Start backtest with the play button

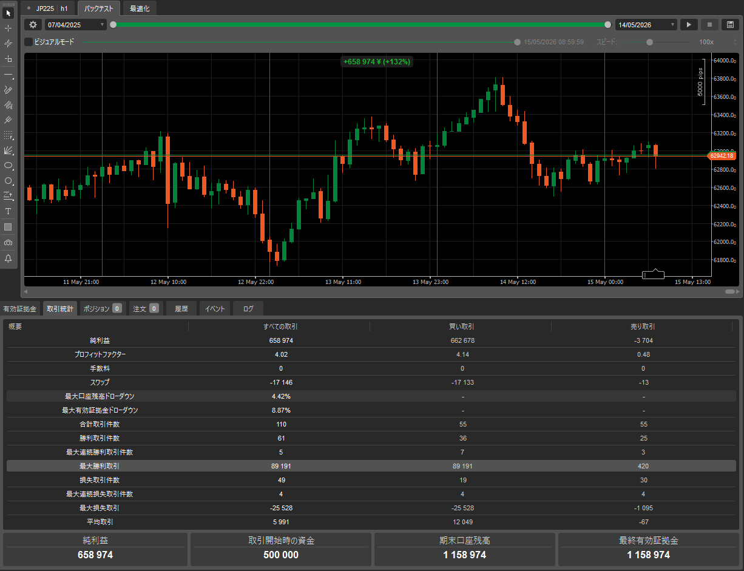(689, 25)
